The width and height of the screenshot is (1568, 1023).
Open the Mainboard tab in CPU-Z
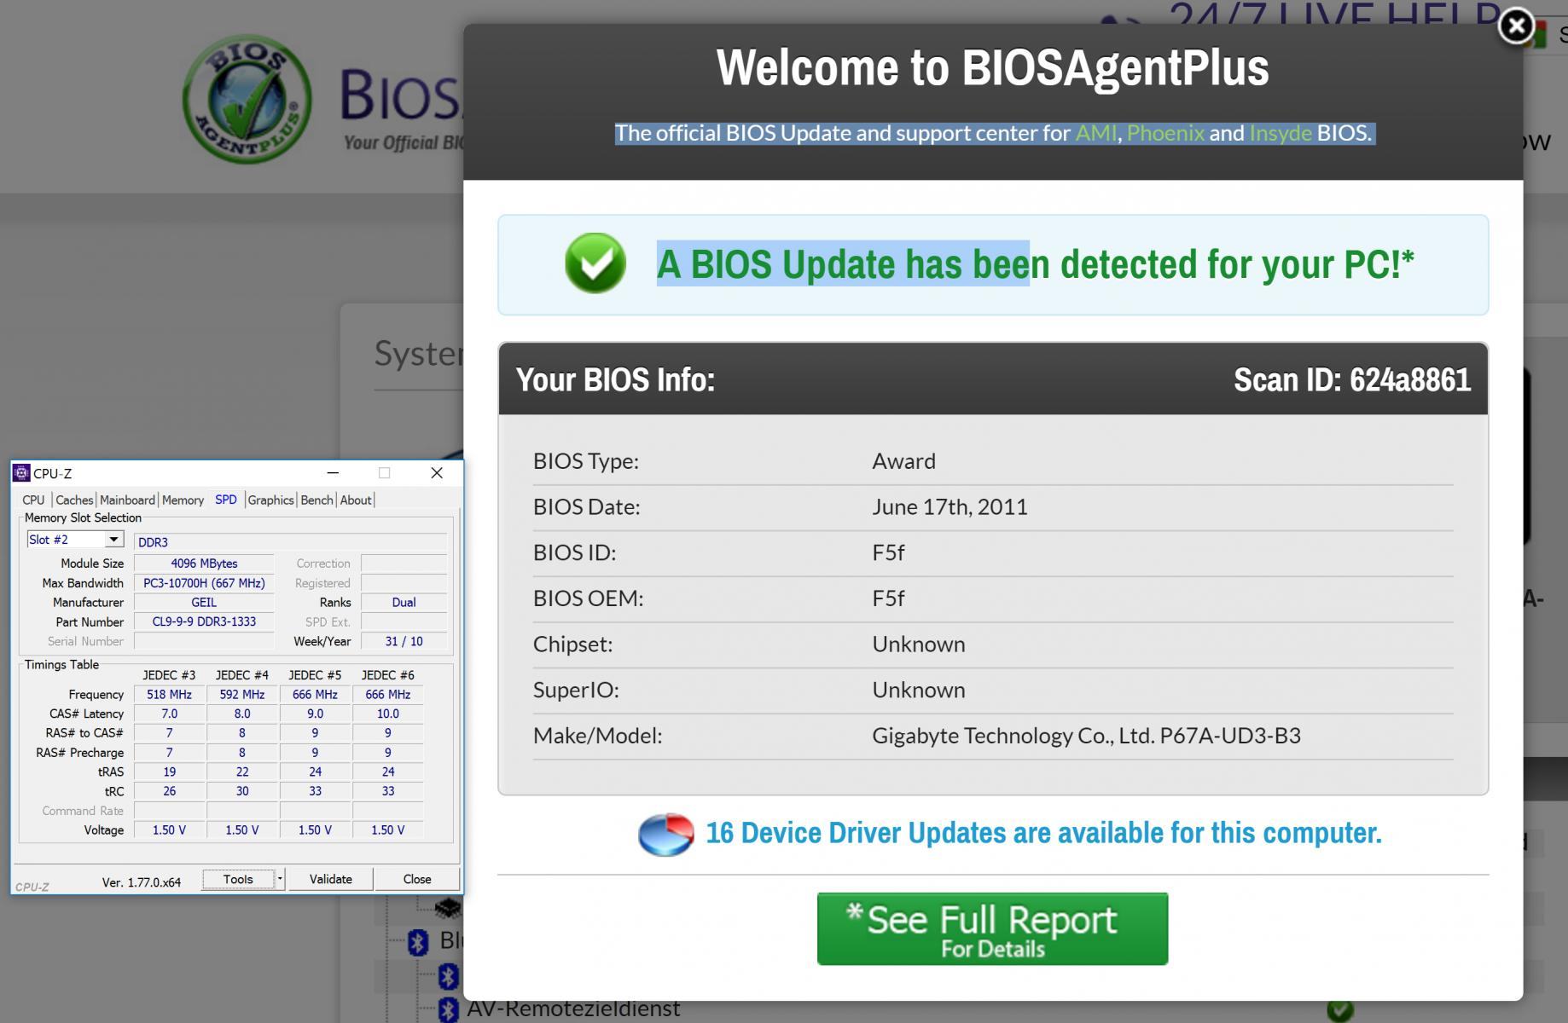pos(127,500)
